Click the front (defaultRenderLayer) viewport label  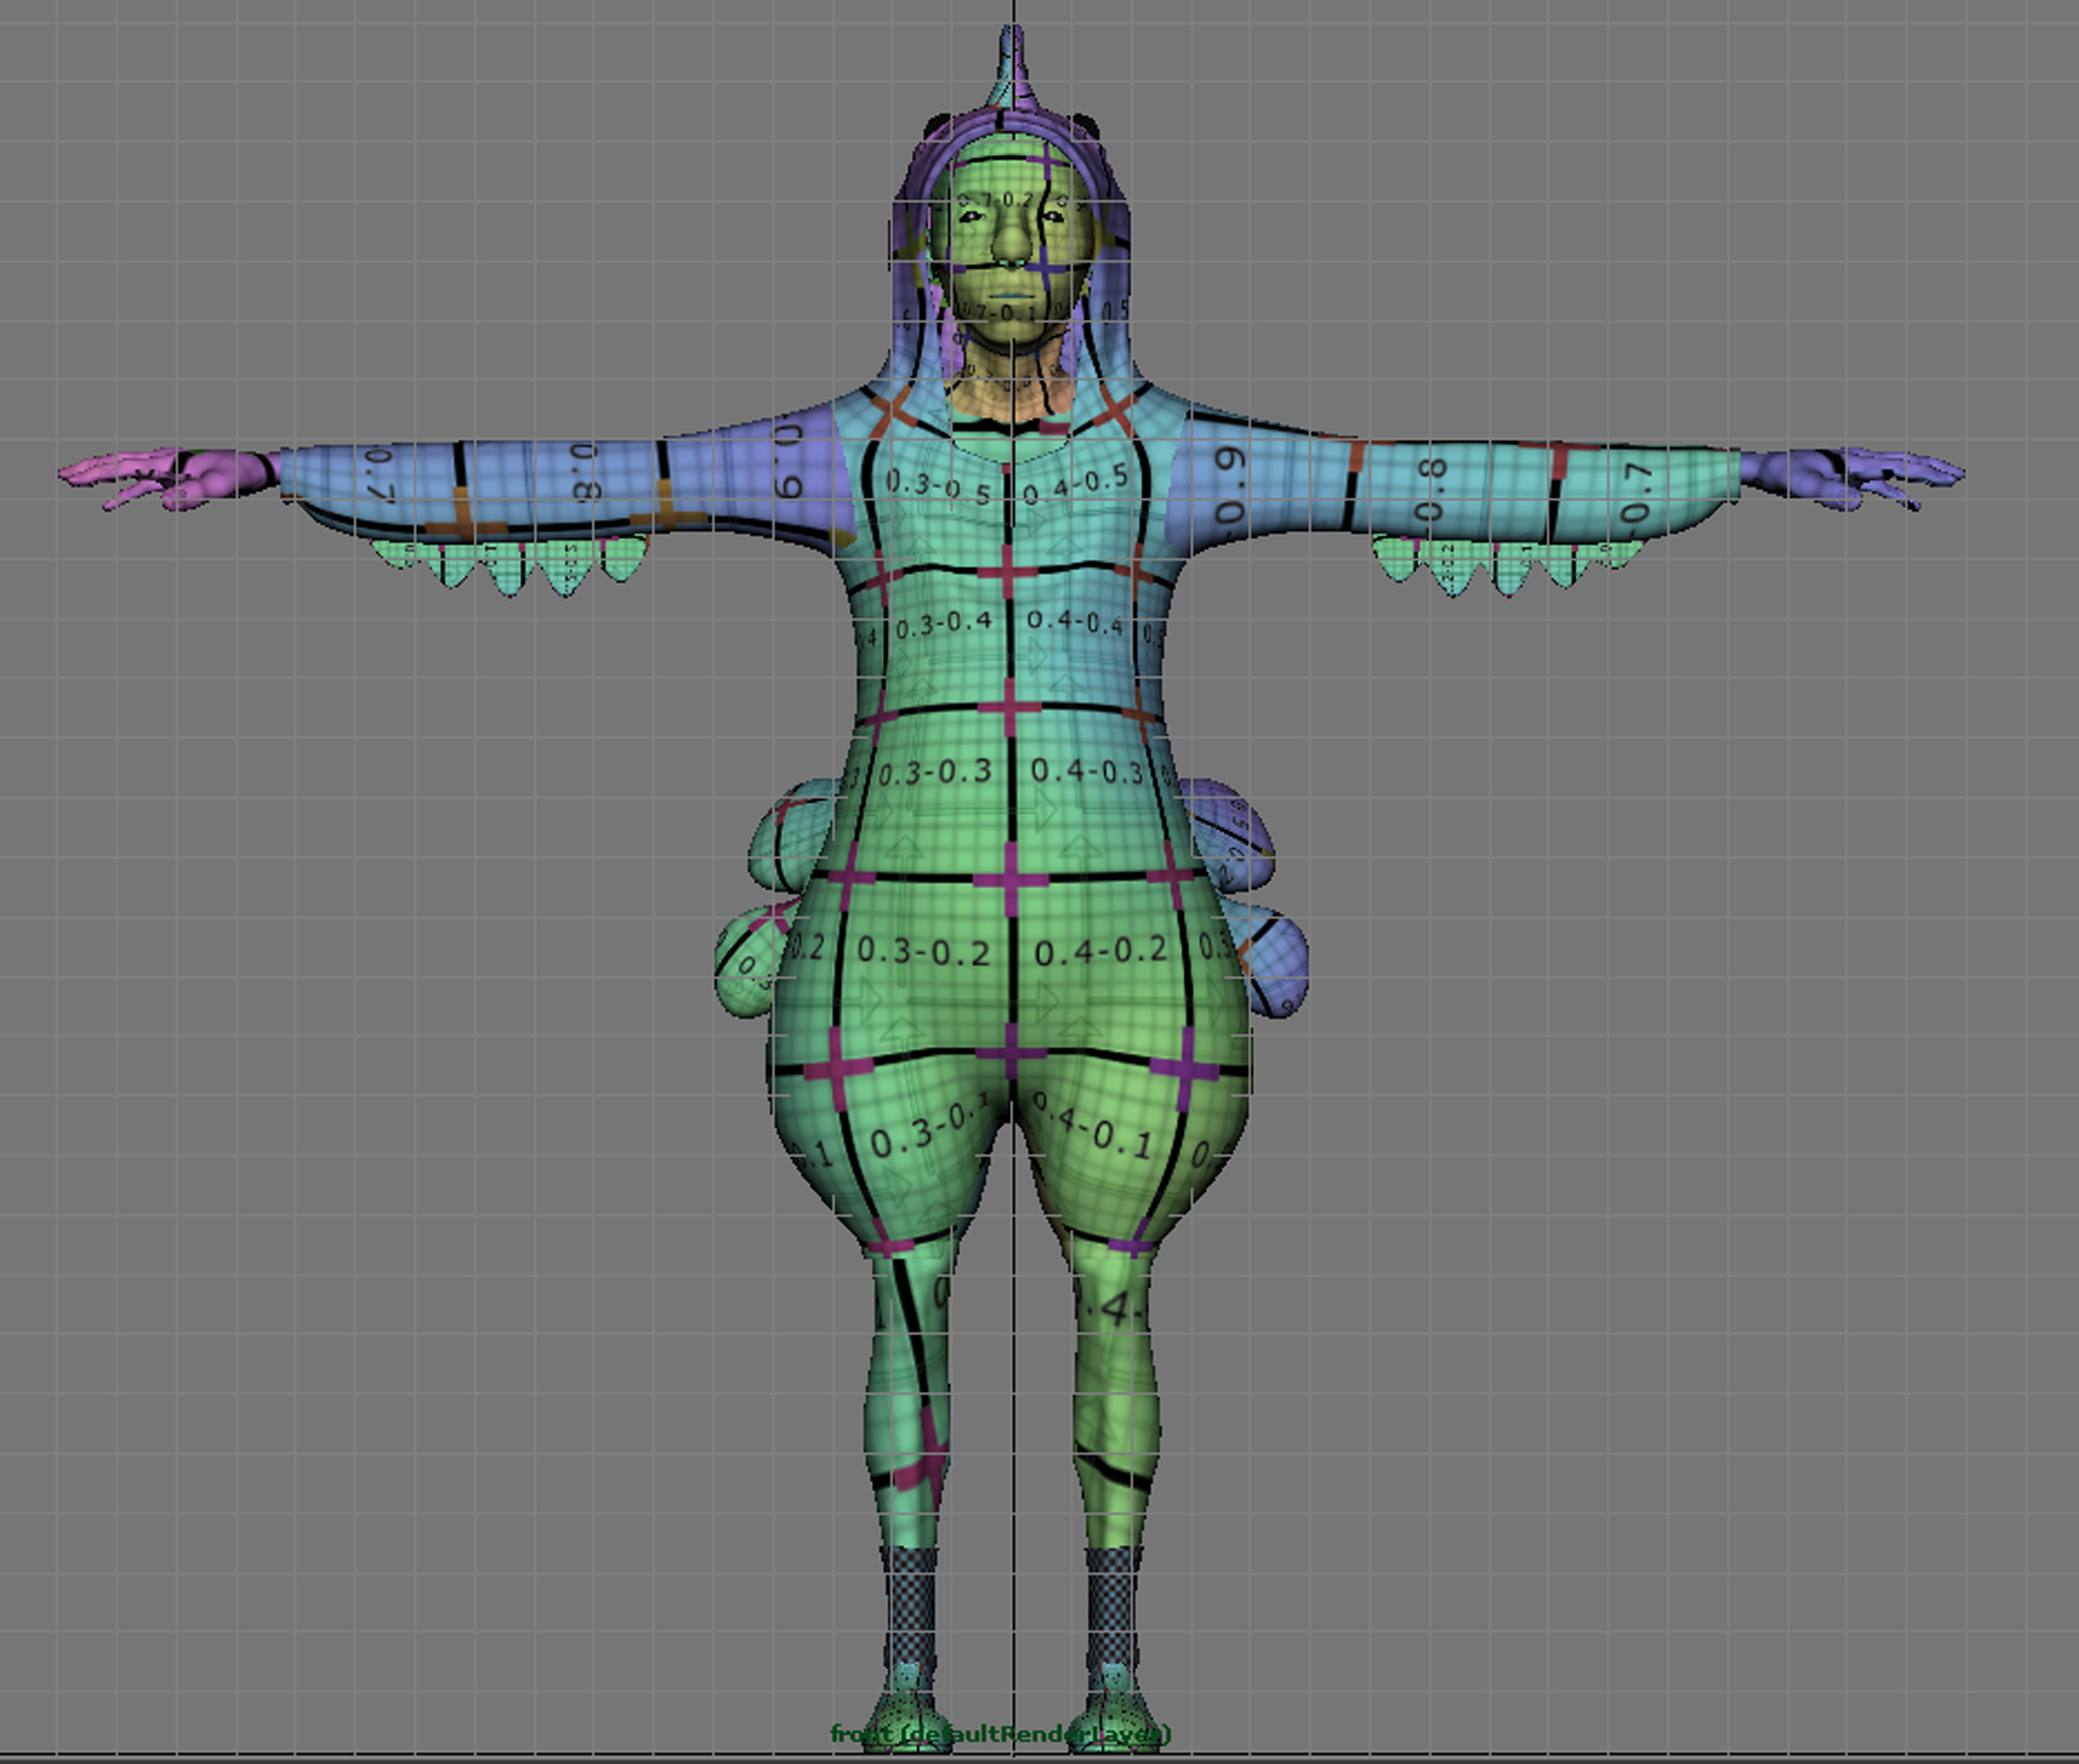(x=1001, y=1734)
